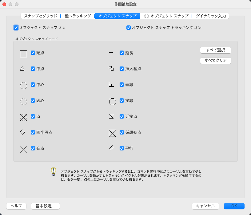The height and width of the screenshot is (215, 251).
Task: Click the diamond quadrant (四半円点) snap icon
Action: point(22,132)
